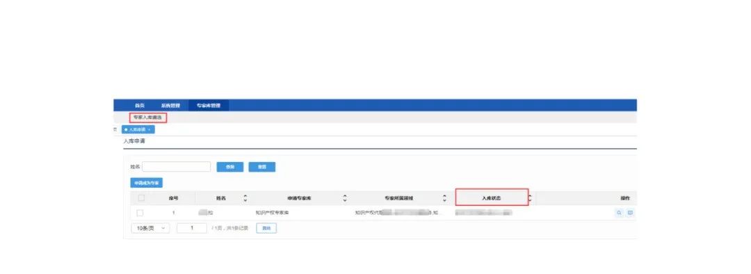The height and width of the screenshot is (274, 751).
Task: Click the 操作 column header
Action: tap(625, 198)
